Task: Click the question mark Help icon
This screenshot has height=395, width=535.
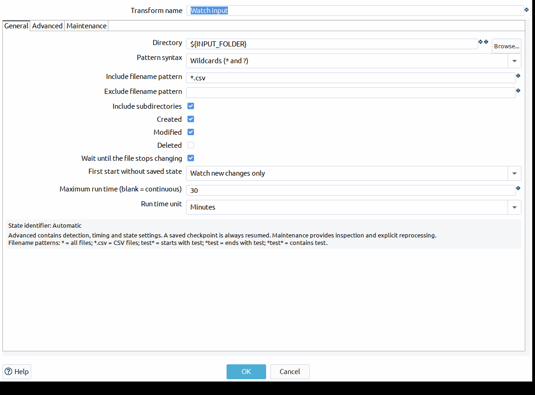Action: 8,371
